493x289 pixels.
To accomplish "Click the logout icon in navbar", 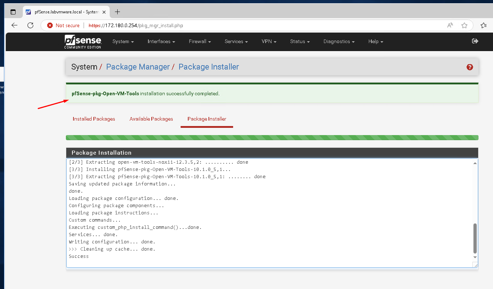I will pos(475,41).
